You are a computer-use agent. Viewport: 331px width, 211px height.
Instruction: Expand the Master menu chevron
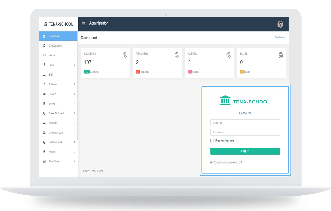pos(75,56)
